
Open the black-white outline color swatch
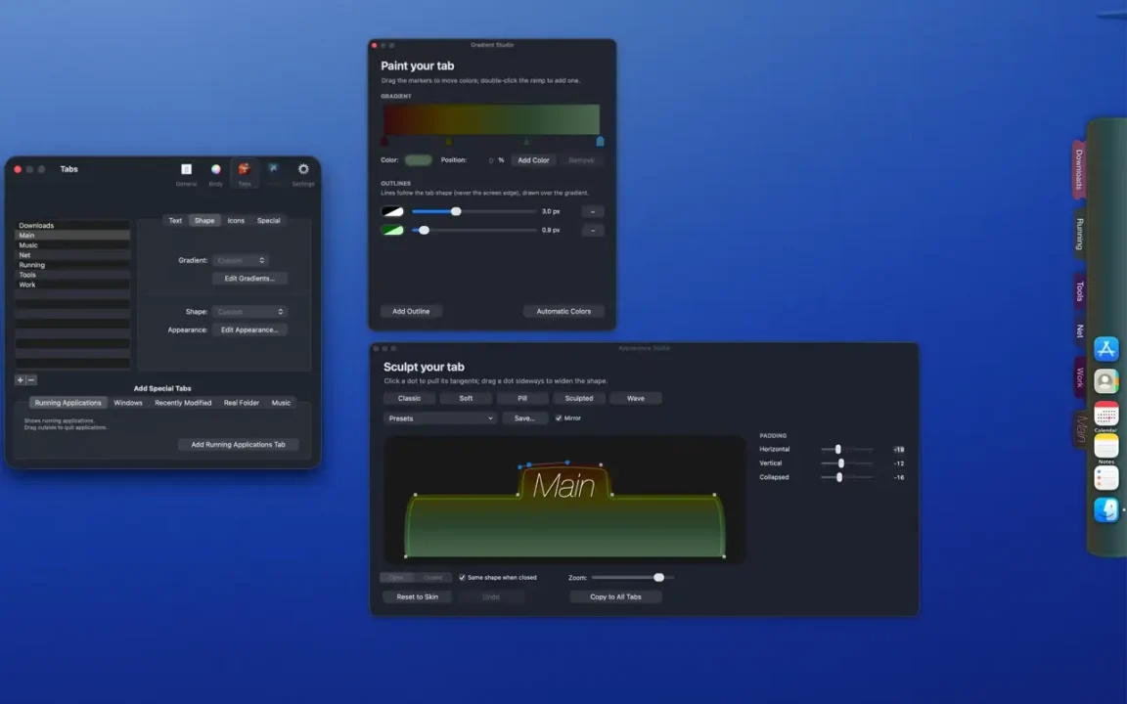(x=392, y=212)
